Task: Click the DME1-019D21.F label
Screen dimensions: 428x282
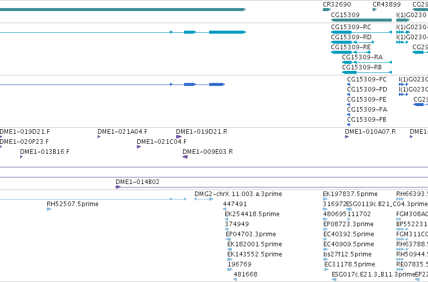Action: (x=25, y=132)
